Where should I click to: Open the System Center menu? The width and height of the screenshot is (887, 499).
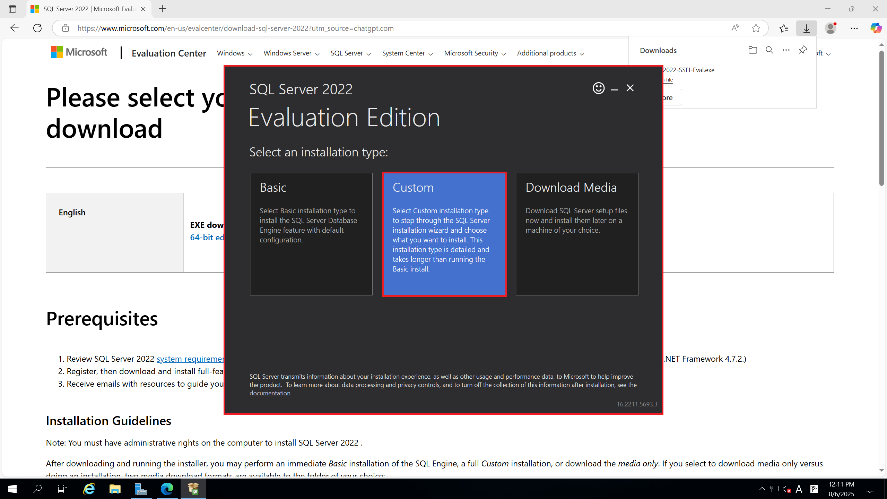pos(407,53)
